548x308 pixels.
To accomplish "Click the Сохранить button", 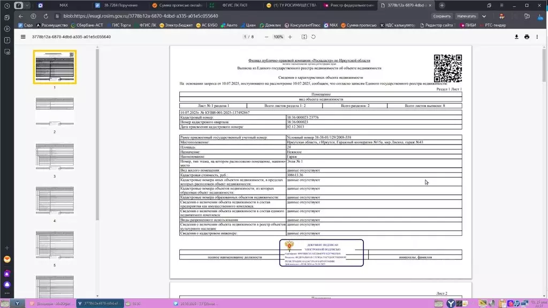I will [442, 16].
